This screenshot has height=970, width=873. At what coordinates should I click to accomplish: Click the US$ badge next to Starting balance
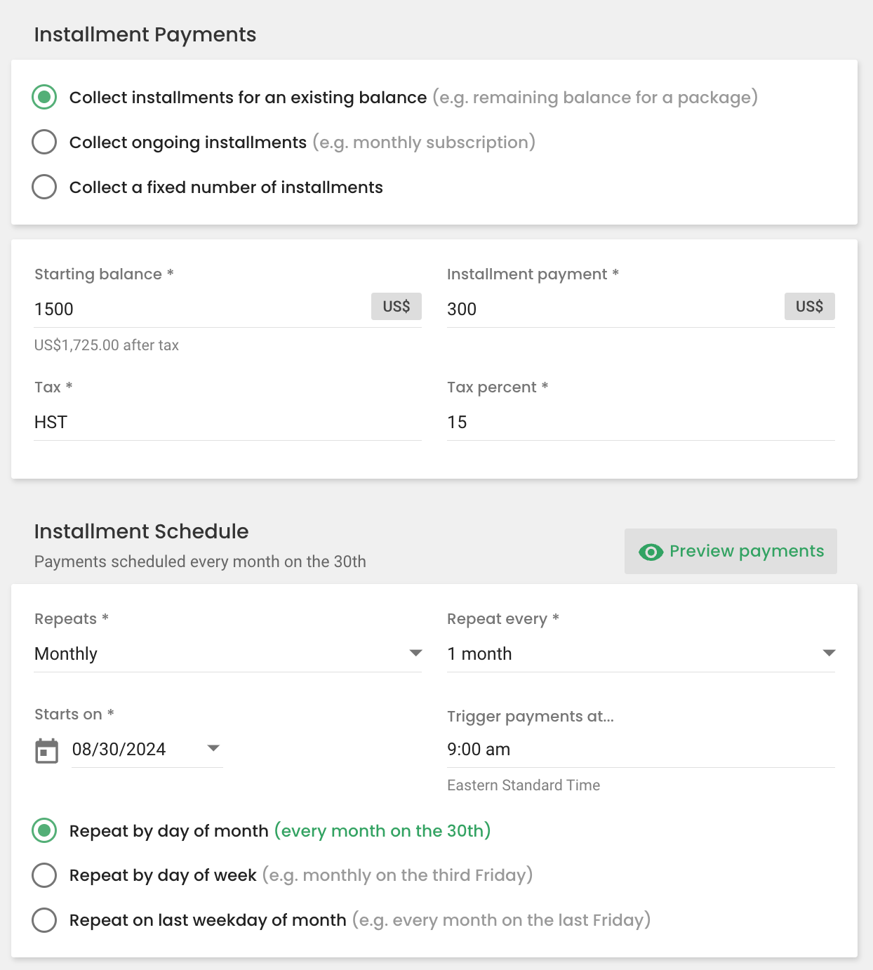[x=396, y=307]
